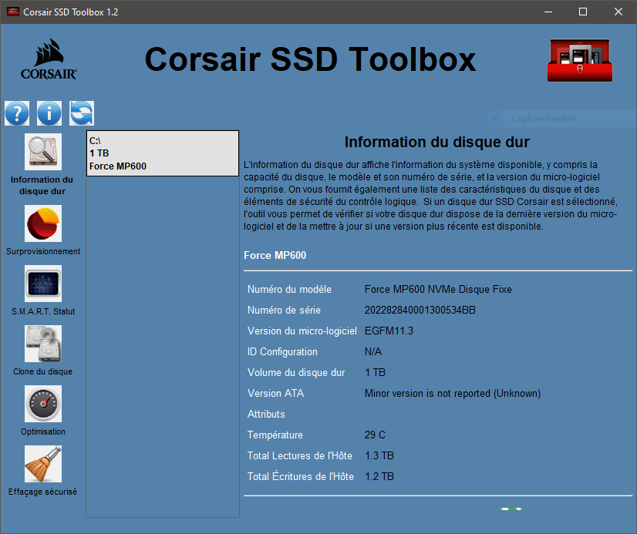Click the red toolbox image
Screen dimensions: 637x534
tap(580, 60)
